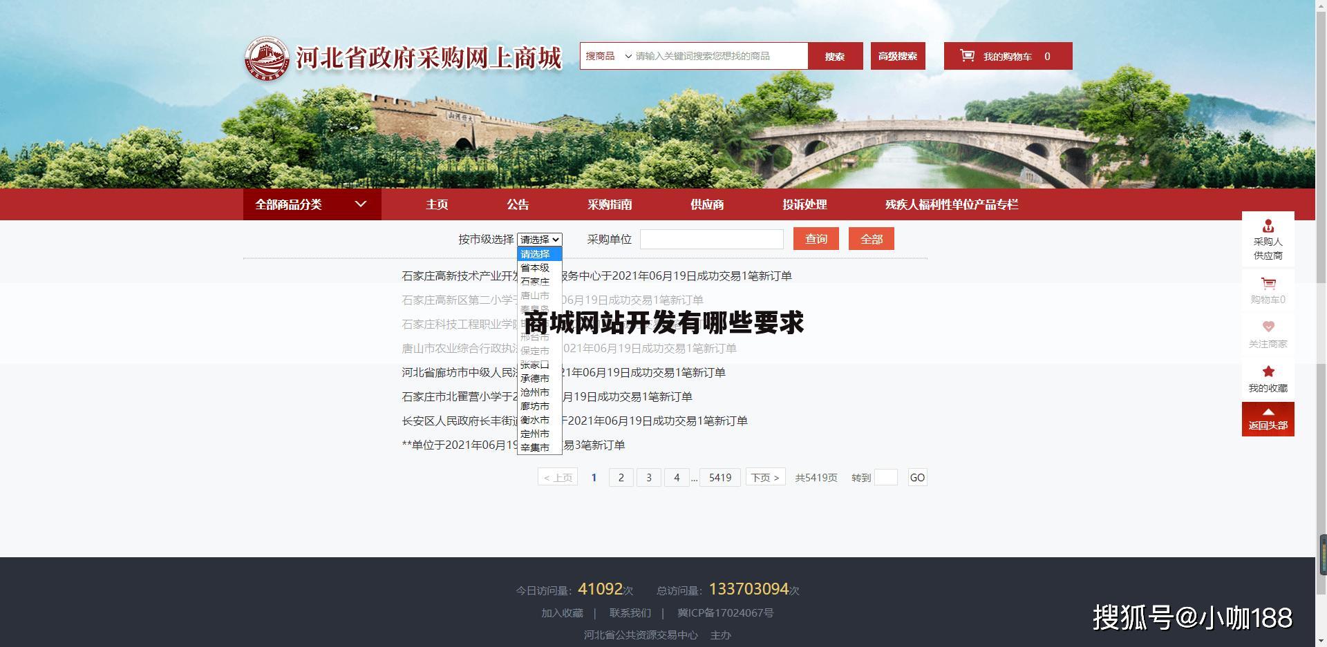Open the 按市级选择 select box
Viewport: 1327px width, 647px height.
pyautogui.click(x=539, y=240)
